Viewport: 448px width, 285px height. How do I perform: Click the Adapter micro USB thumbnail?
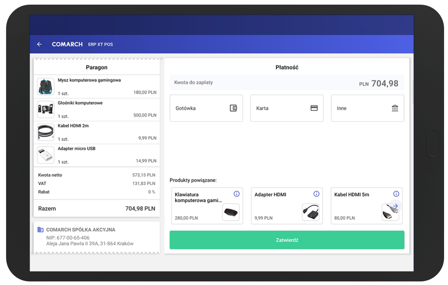click(x=46, y=155)
